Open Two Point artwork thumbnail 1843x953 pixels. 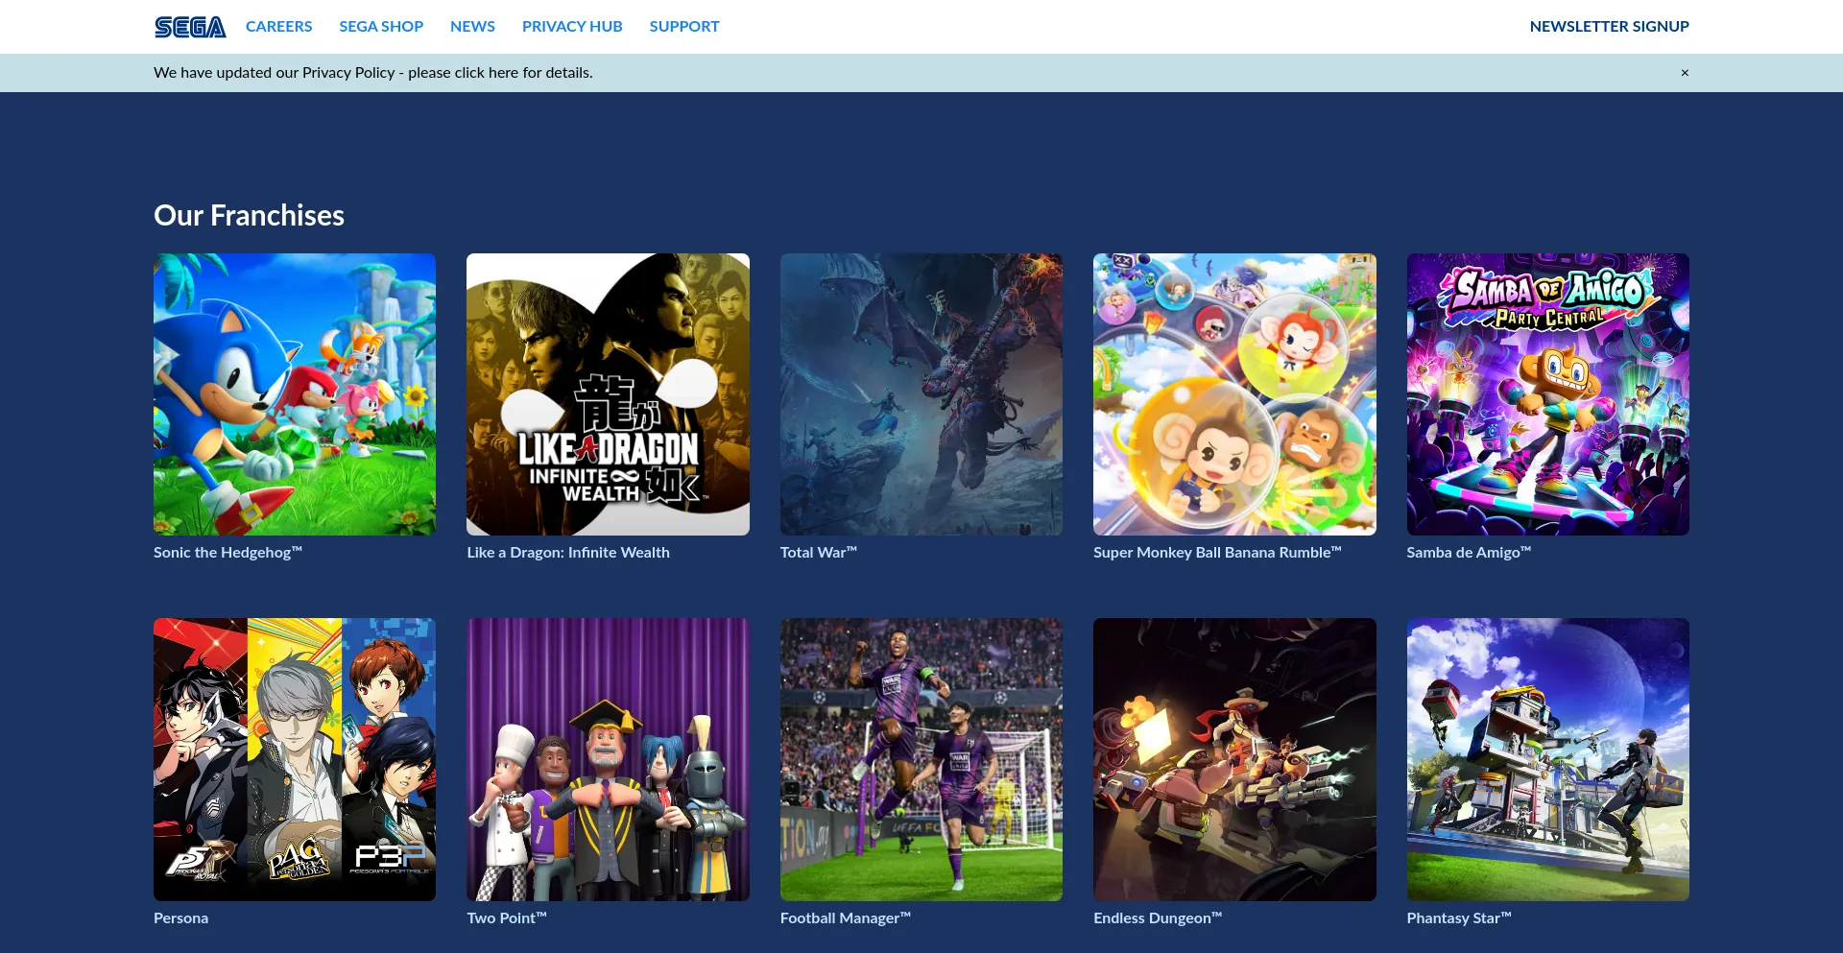608,759
